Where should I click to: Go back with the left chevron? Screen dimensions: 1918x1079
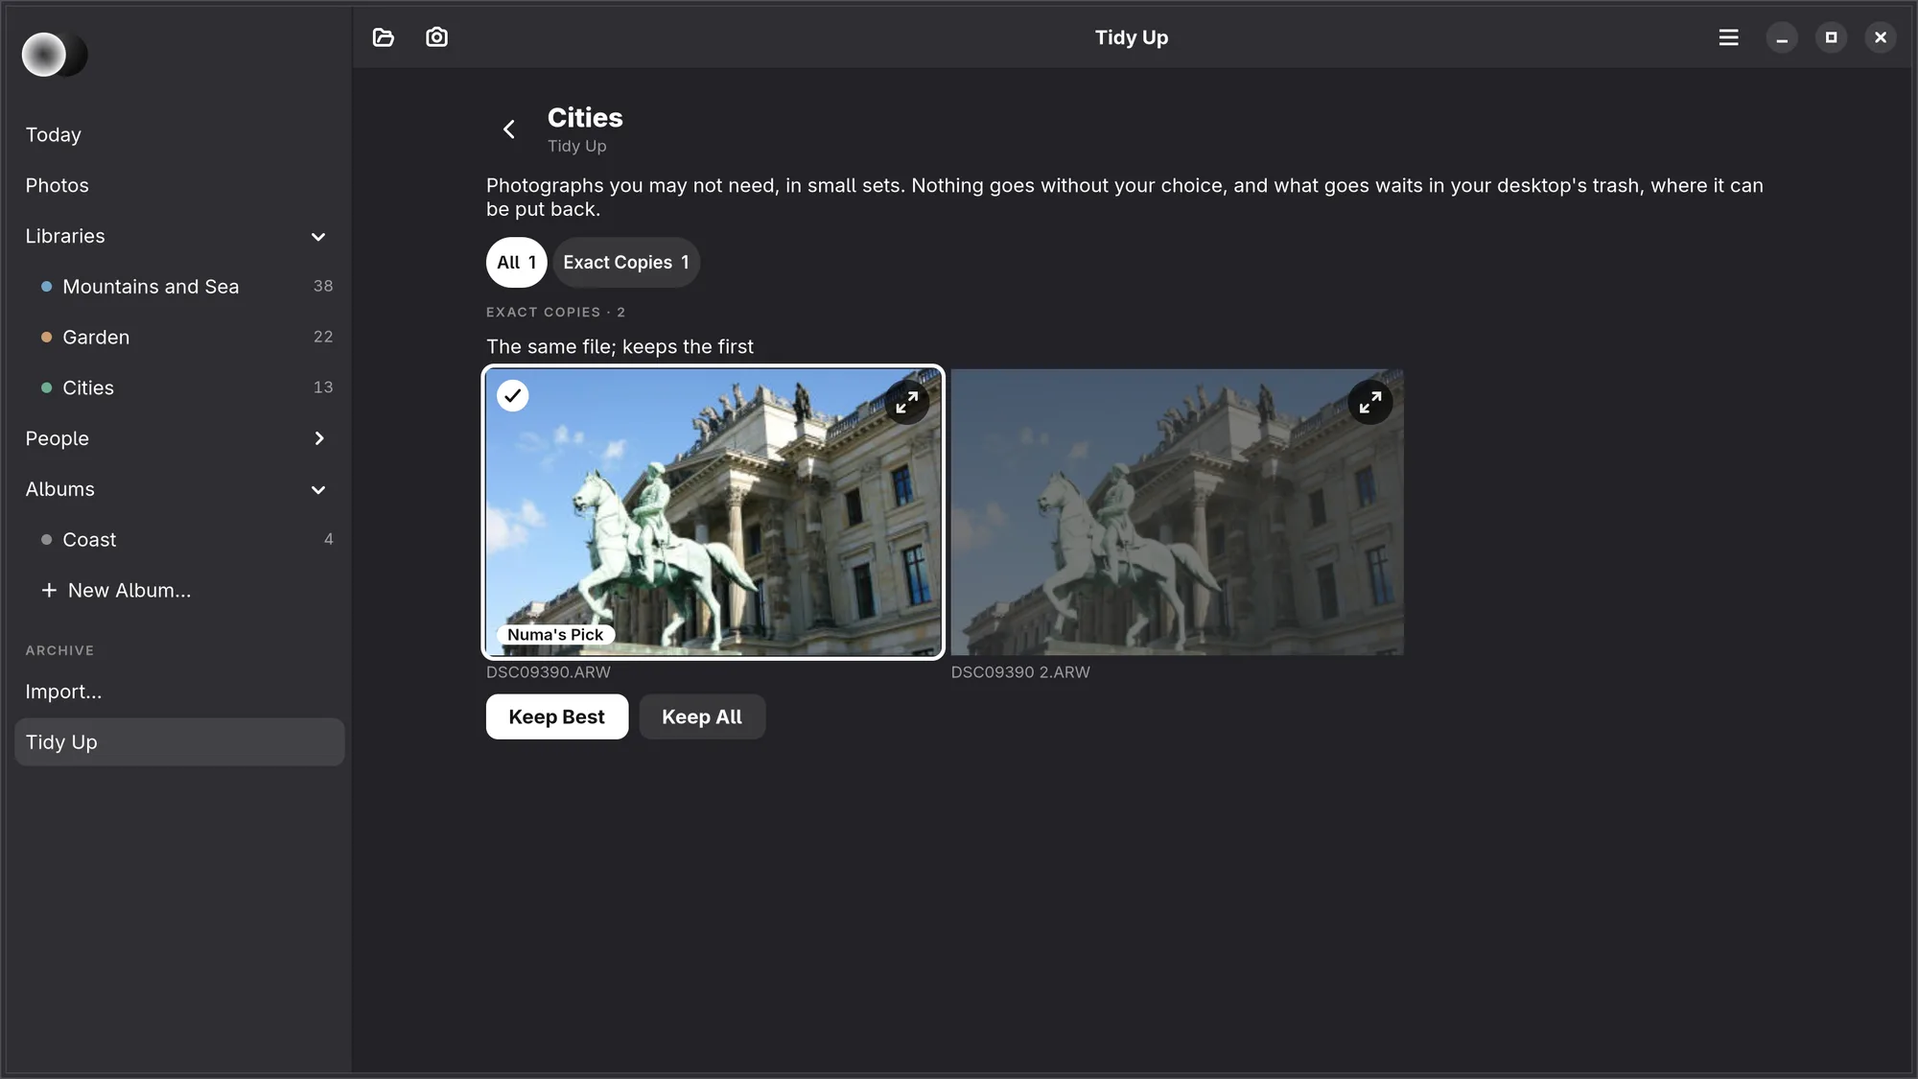[x=509, y=129]
